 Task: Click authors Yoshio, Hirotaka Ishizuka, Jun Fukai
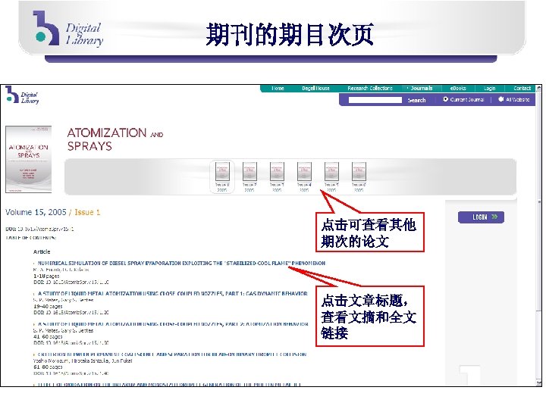click(83, 361)
